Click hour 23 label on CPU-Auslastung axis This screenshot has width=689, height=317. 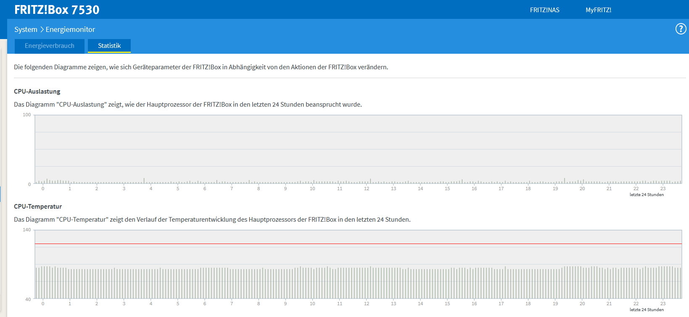tap(663, 189)
